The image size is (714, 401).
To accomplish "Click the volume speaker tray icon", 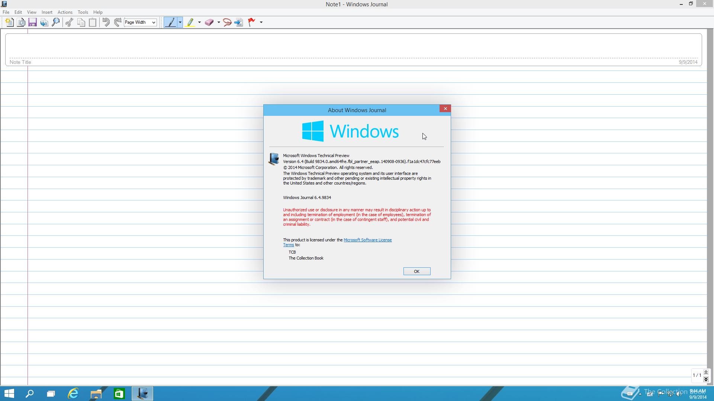I will [679, 394].
